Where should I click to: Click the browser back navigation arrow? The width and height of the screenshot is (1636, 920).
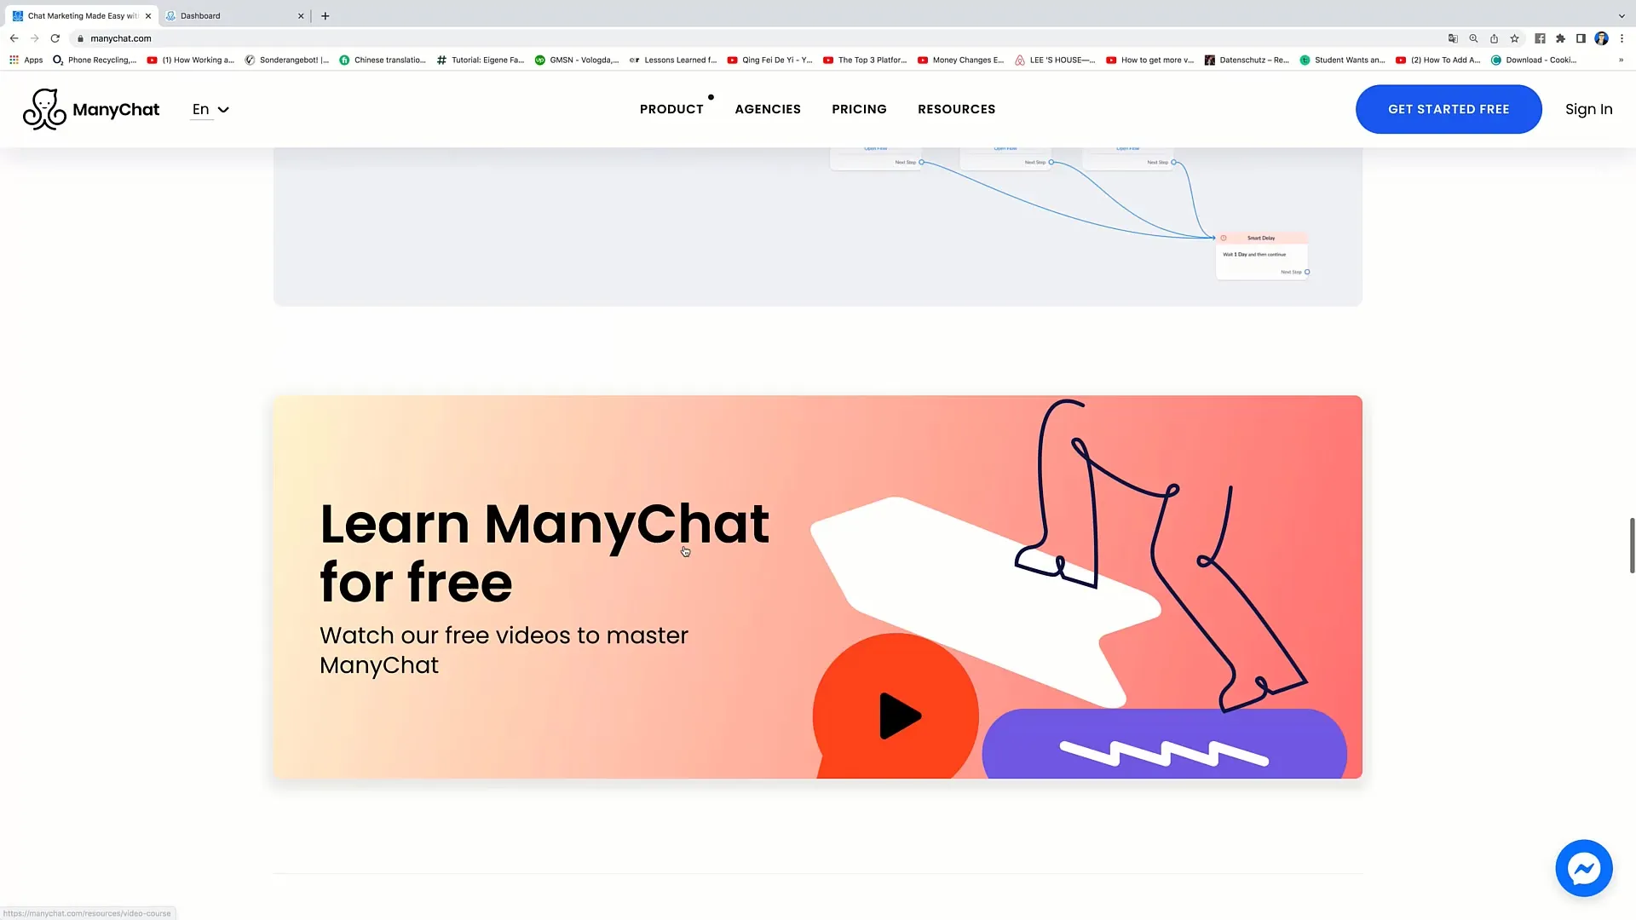(x=11, y=38)
